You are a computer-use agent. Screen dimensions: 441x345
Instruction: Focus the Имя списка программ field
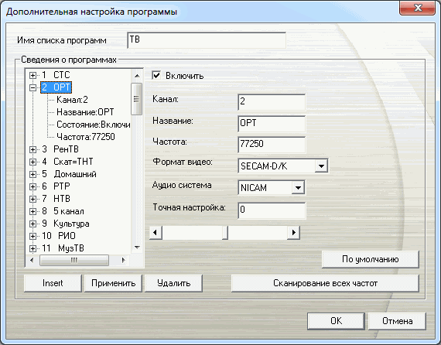pos(207,40)
